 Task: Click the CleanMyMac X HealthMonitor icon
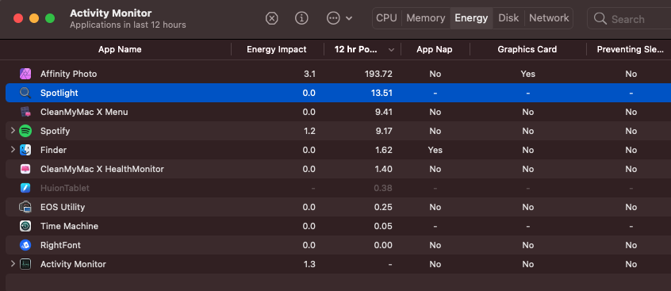[25, 169]
